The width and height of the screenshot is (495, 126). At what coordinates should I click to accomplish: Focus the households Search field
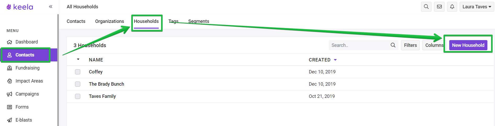(363, 45)
